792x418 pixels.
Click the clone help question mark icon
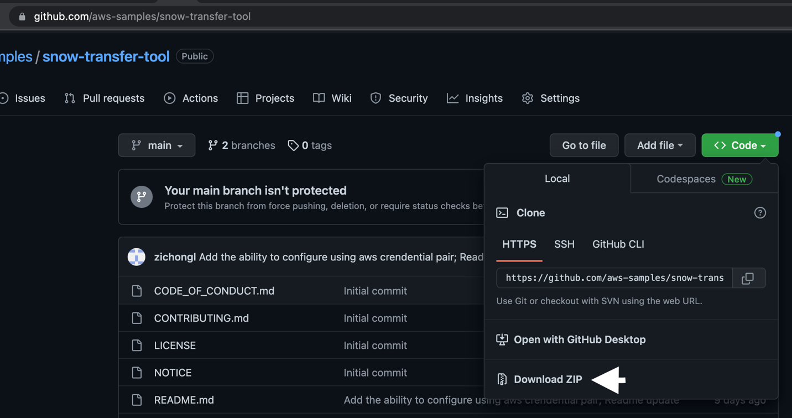[x=760, y=212]
